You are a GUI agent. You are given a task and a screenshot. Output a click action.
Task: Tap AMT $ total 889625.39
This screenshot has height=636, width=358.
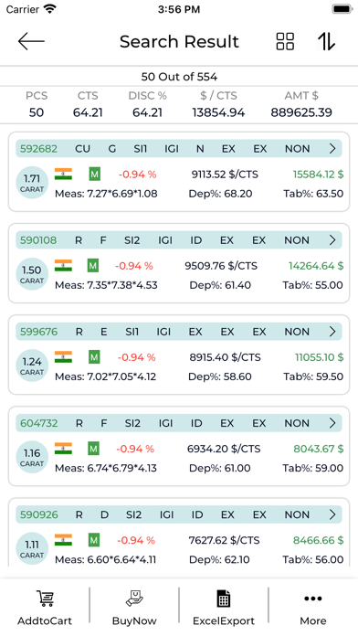tap(301, 112)
